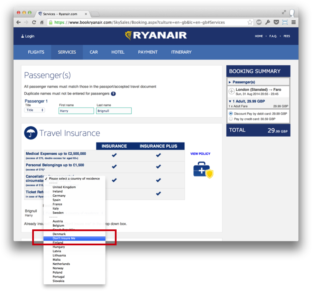
Task: Open the HOME link in header
Action: tap(259, 36)
